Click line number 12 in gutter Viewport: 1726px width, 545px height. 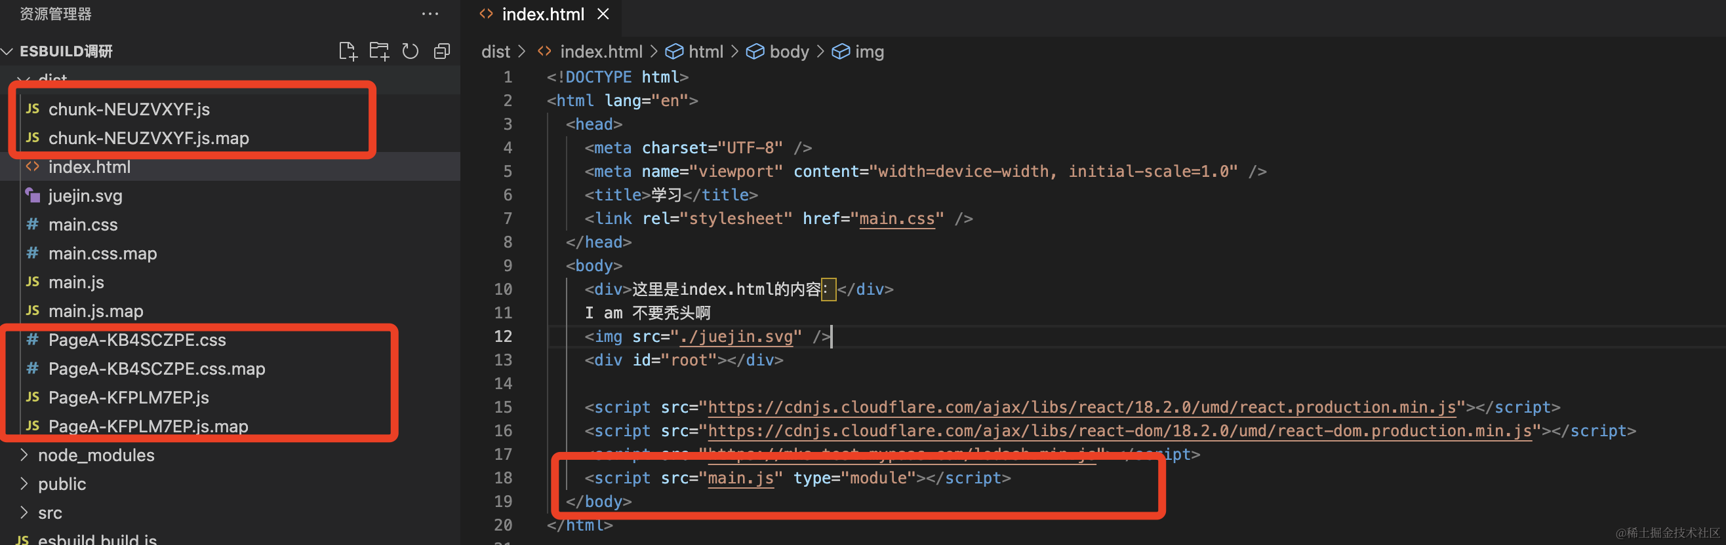pyautogui.click(x=503, y=336)
